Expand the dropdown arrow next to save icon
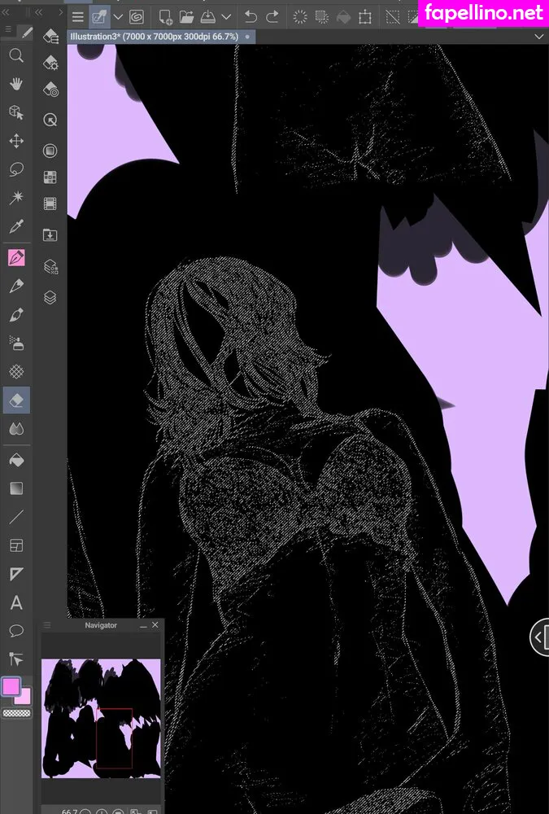Viewport: 549px width, 814px height. (x=226, y=16)
